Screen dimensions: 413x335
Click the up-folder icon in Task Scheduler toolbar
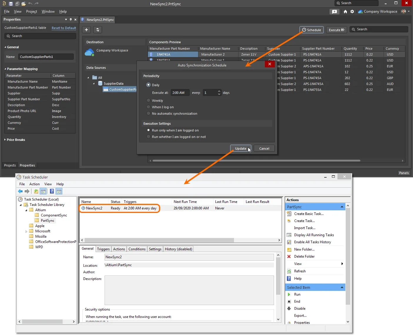pyautogui.click(x=36, y=191)
